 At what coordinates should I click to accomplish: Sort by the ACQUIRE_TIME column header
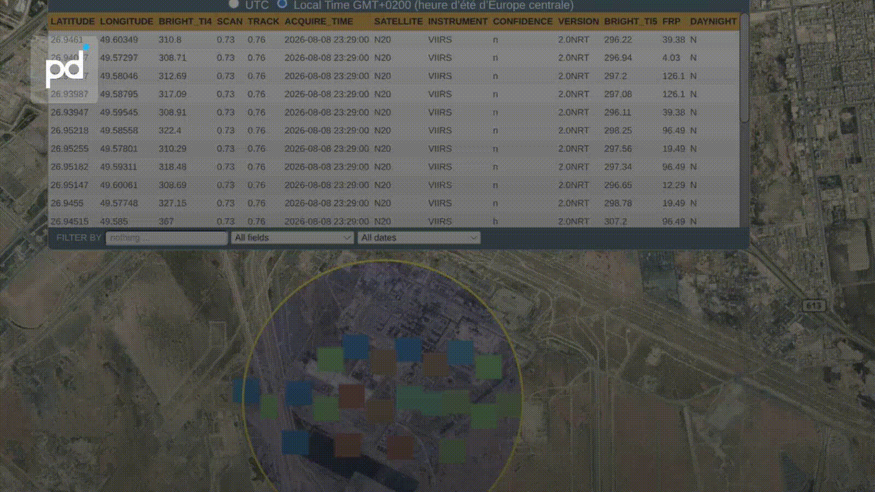pyautogui.click(x=319, y=21)
